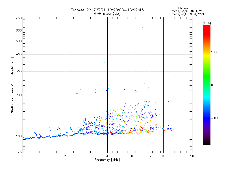Screen dimensions: 226x170
Task: Click colorbar tick label '-100'
Action: (215, 118)
